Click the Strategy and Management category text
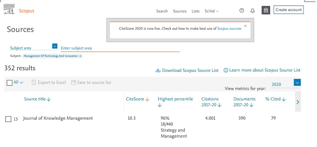This screenshot has height=147, width=317. 174,133
